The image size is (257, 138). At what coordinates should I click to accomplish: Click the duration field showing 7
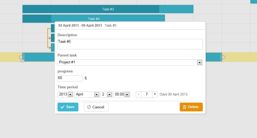147,94
